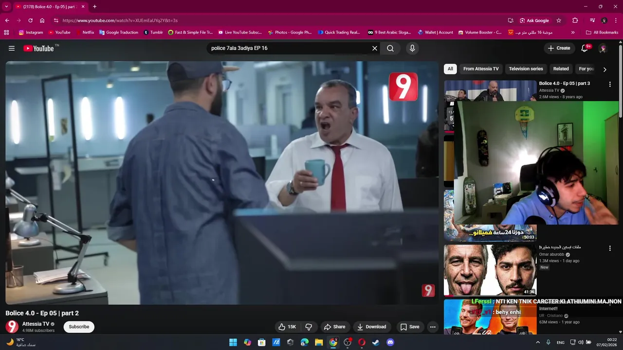
Task: Open the Tumblr bookmark
Action: tap(153, 33)
